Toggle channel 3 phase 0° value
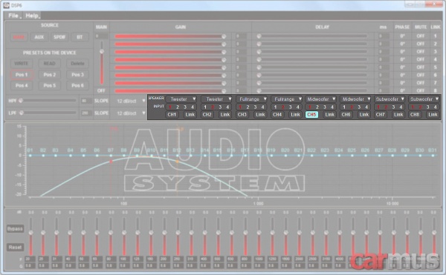This screenshot has width=446, height=275. [x=402, y=52]
